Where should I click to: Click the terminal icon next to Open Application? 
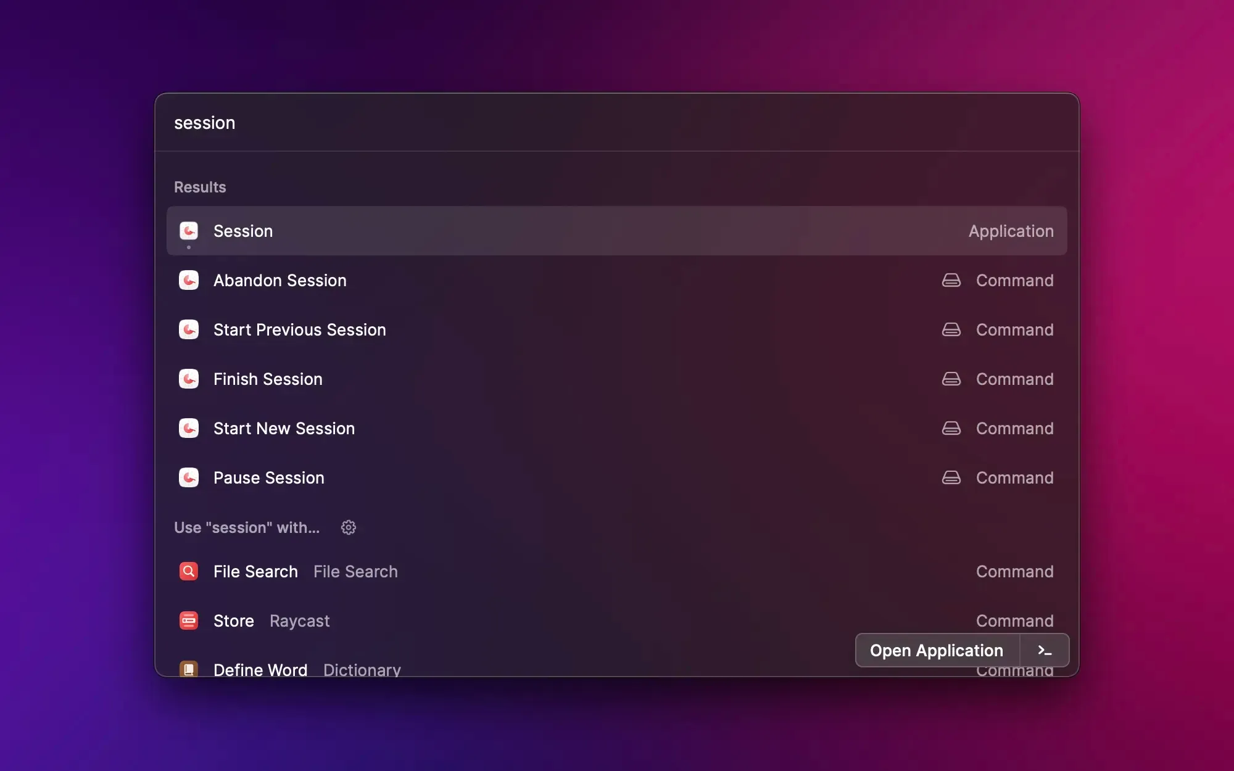(1045, 650)
